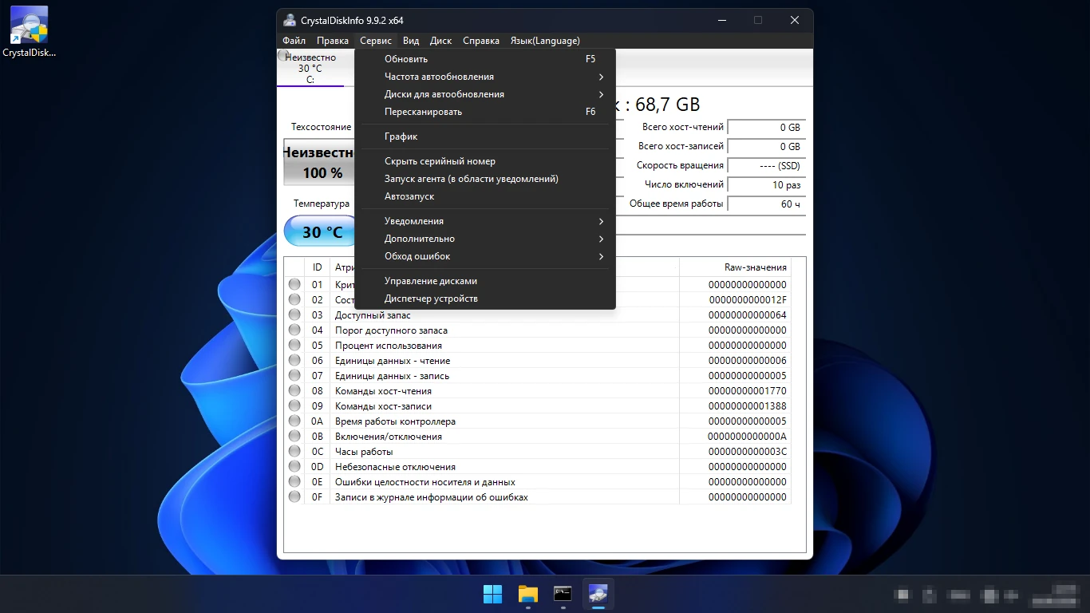The image size is (1090, 613).
Task: Launch Диспетчер устройств
Action: tap(484, 299)
